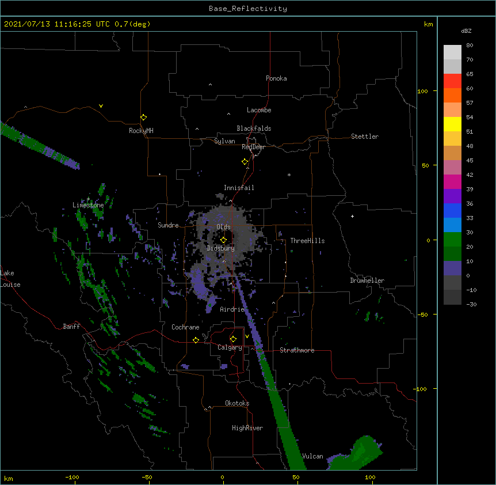Click the Strathmore town label
The height and width of the screenshot is (485, 496).
point(297,350)
